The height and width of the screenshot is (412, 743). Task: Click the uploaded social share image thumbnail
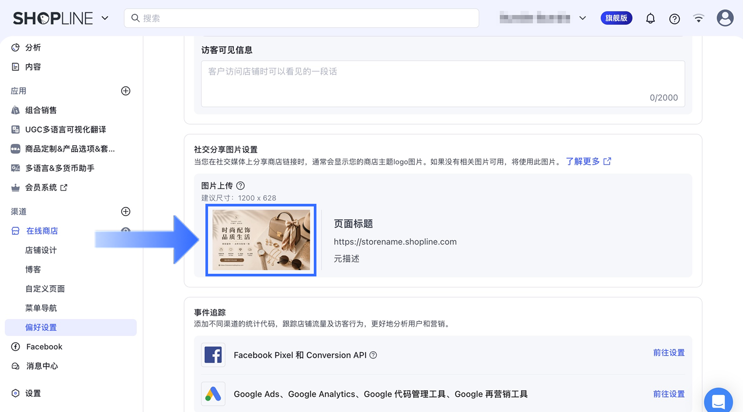(261, 240)
